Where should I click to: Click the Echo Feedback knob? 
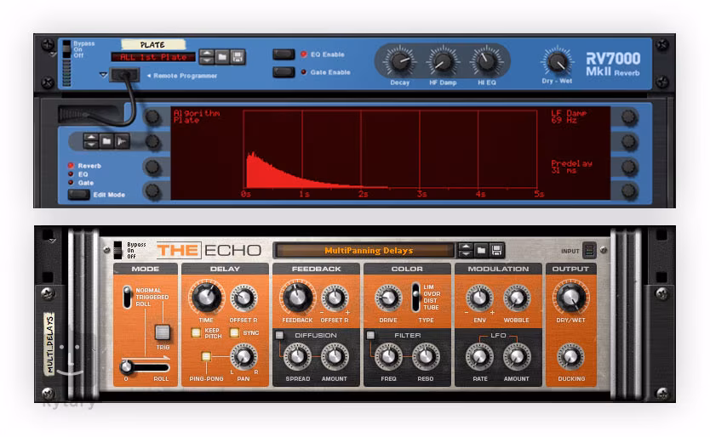click(297, 298)
